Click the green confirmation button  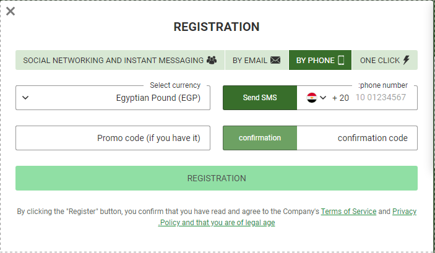pyautogui.click(x=260, y=138)
